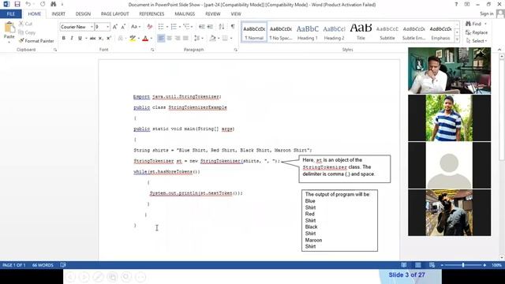Viewport: 505px width, 284px height.
Task: Click the slide show pen tool icon
Action: (x=98, y=277)
